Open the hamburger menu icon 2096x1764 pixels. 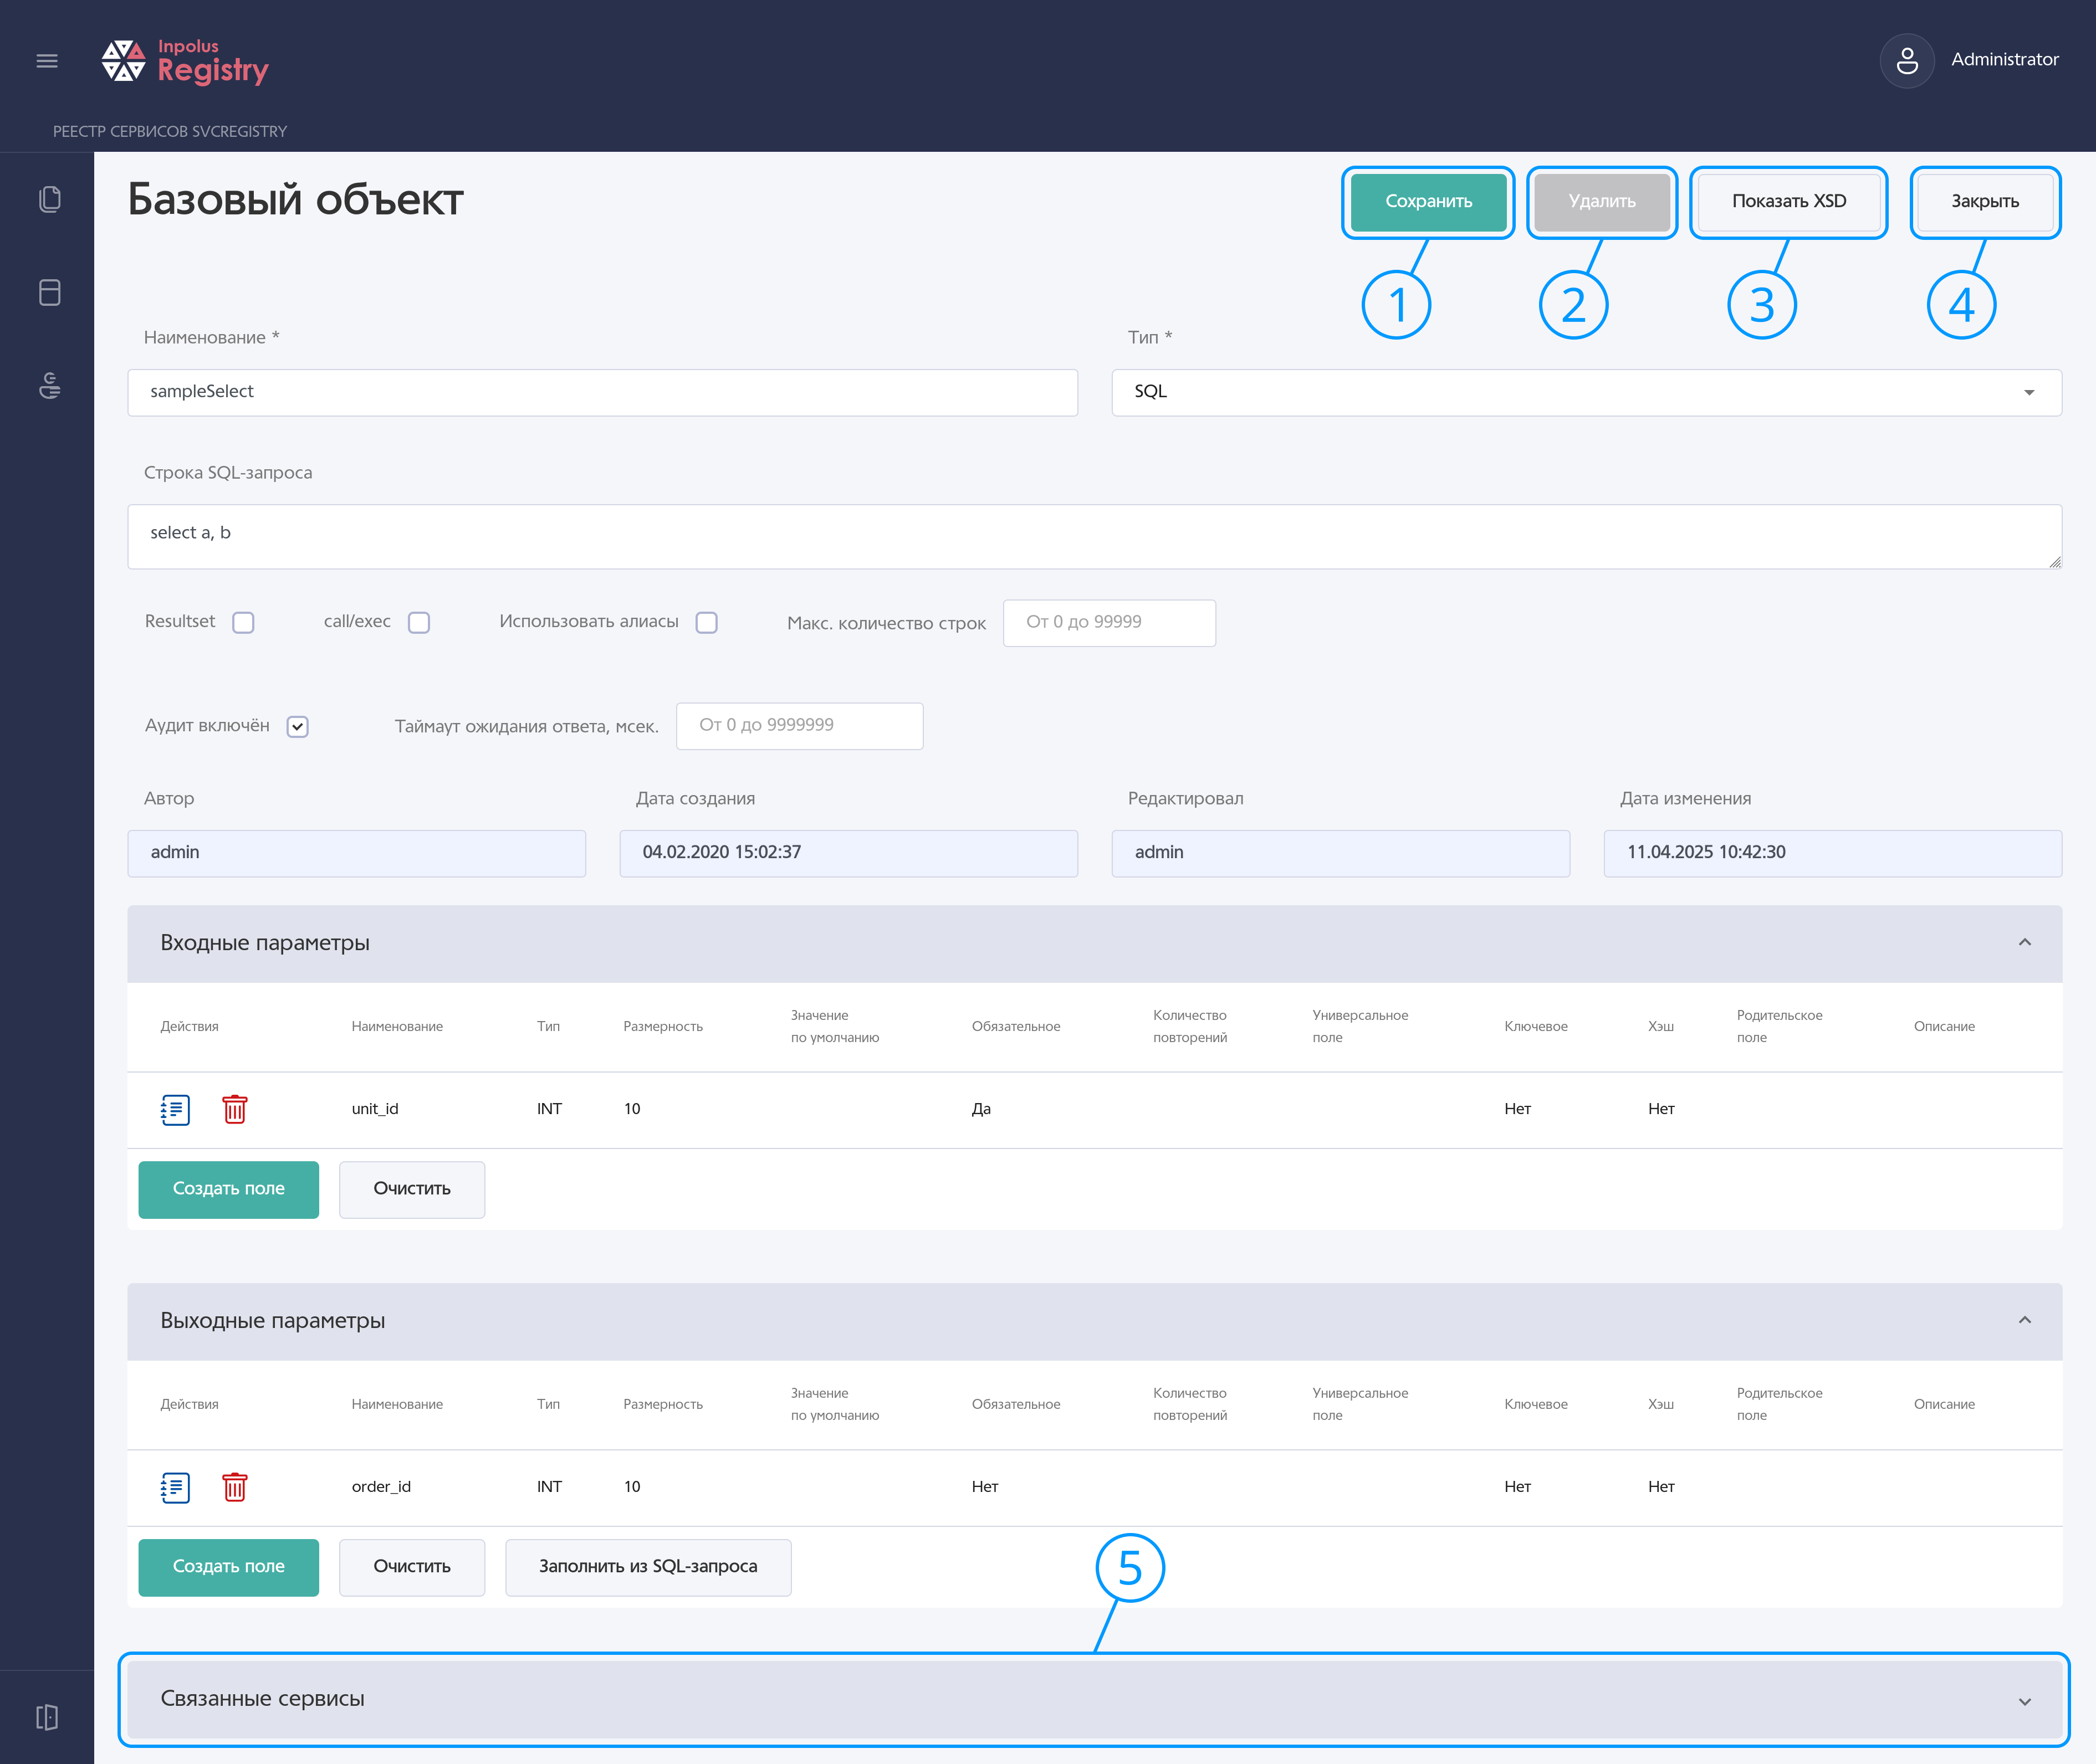[47, 61]
